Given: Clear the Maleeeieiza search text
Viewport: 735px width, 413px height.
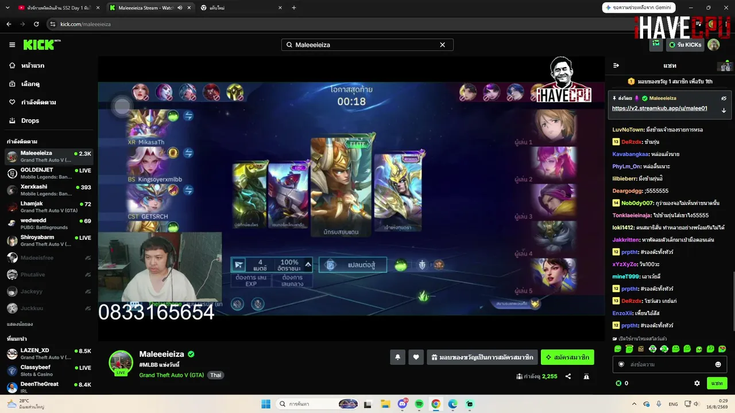Looking at the screenshot, I should pos(442,45).
